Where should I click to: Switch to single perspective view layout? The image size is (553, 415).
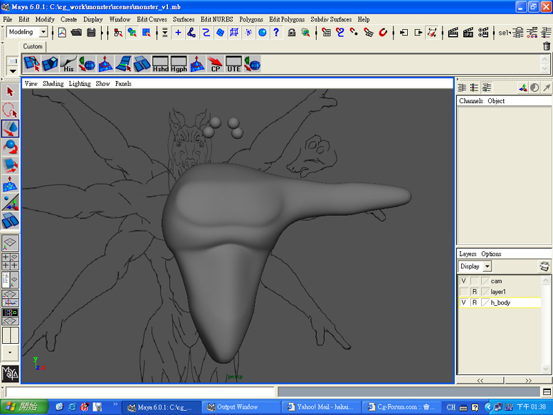(x=10, y=243)
